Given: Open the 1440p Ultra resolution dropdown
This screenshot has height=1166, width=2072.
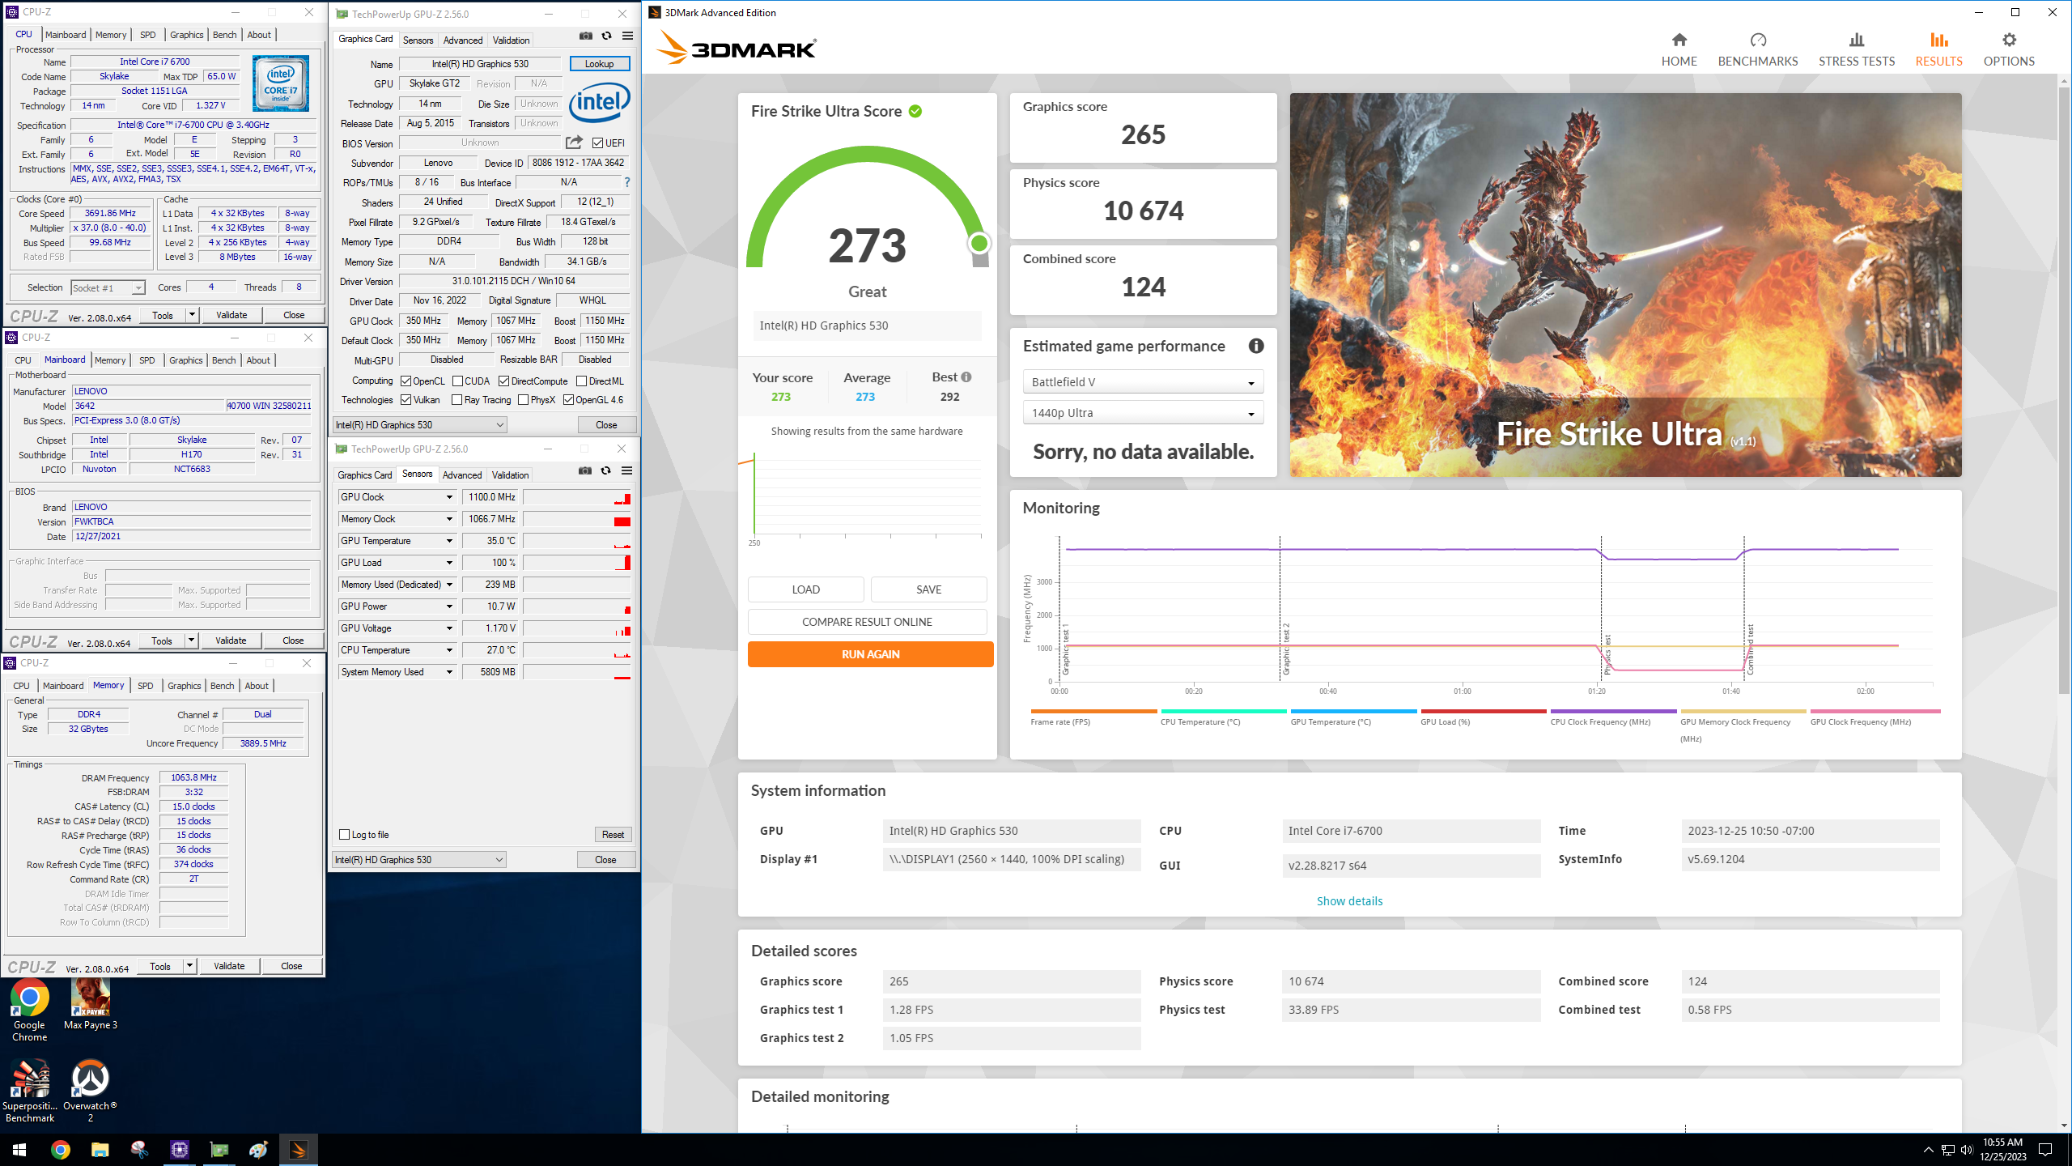Looking at the screenshot, I should click(x=1143, y=413).
